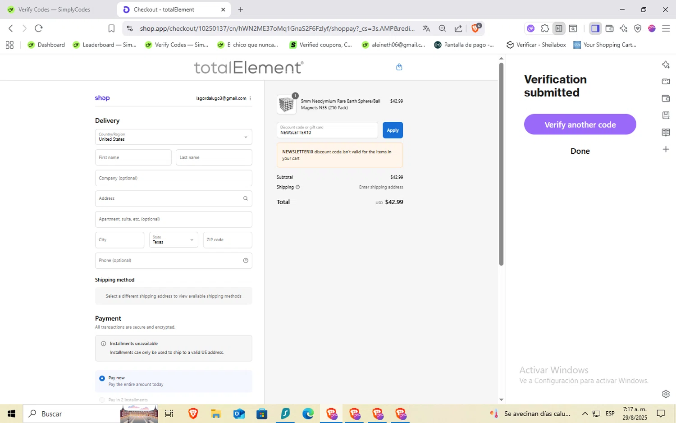Click the Last name field
This screenshot has height=423, width=676.
pyautogui.click(x=214, y=157)
